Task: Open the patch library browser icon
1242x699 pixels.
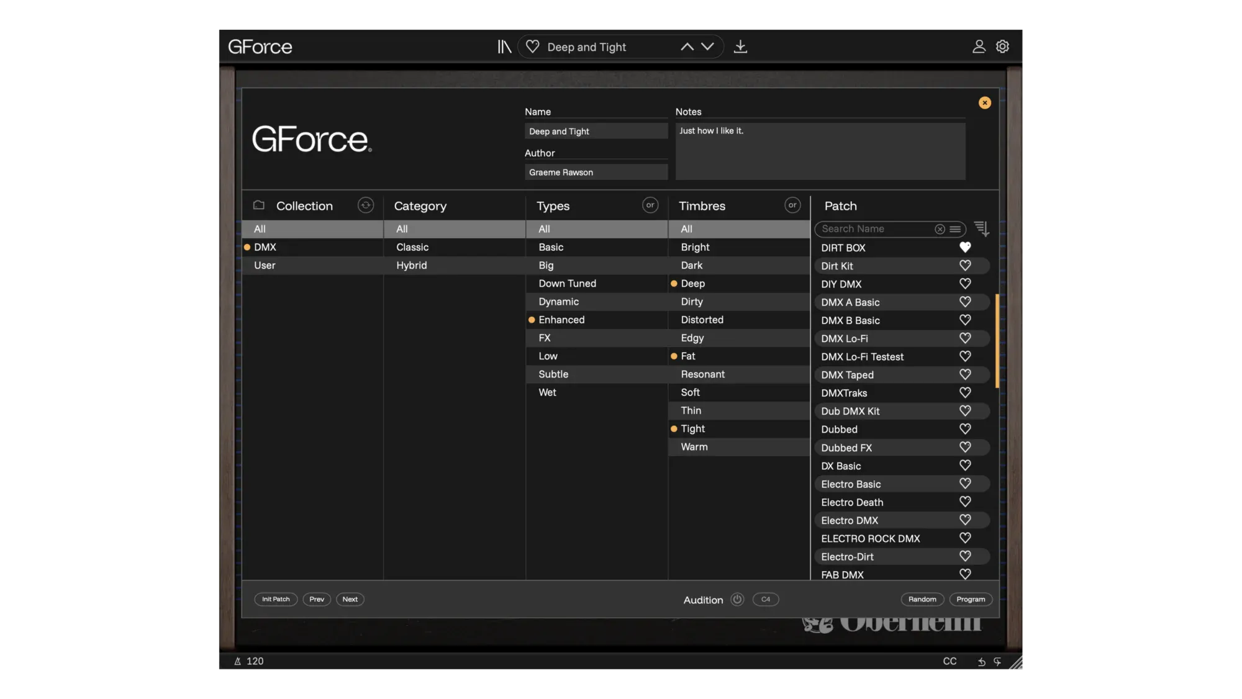Action: (x=504, y=47)
